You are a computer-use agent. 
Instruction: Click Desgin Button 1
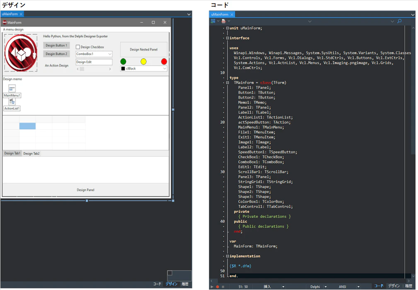[56, 45]
